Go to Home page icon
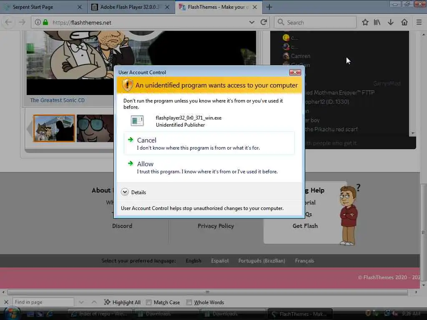The width and height of the screenshot is (427, 320). coord(404,22)
